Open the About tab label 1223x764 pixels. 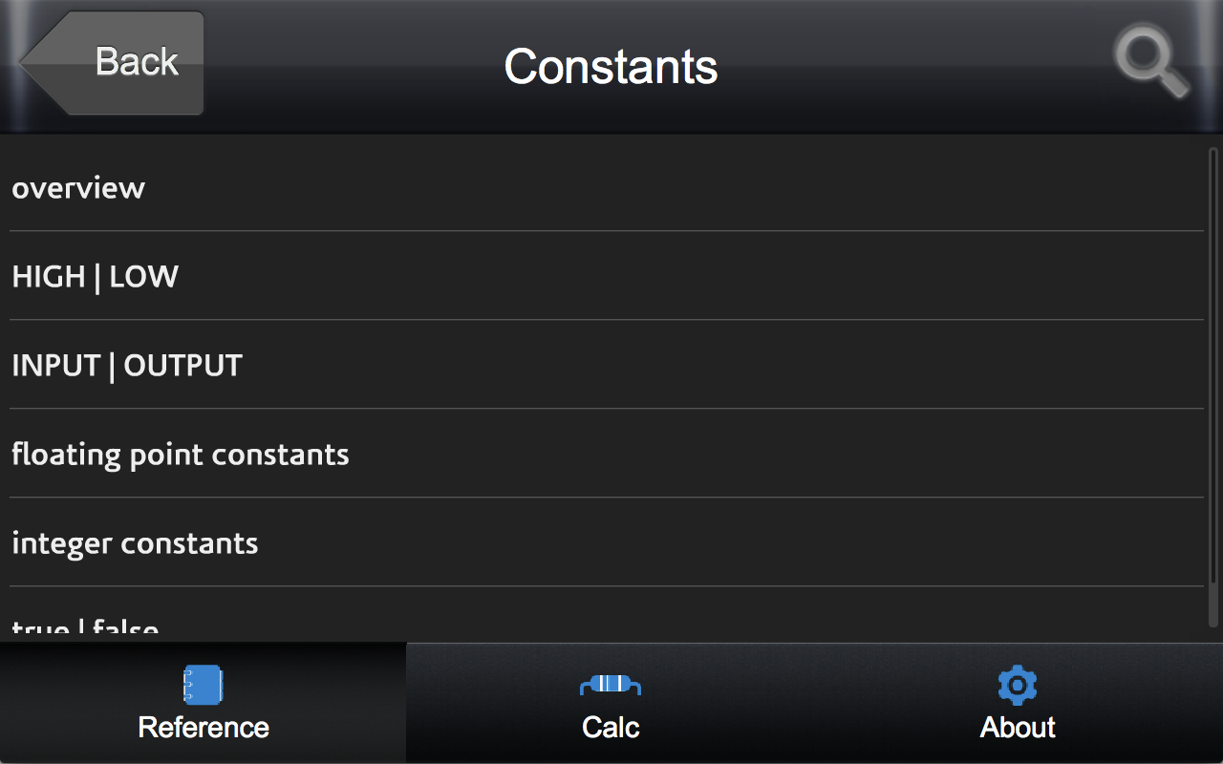(1018, 728)
